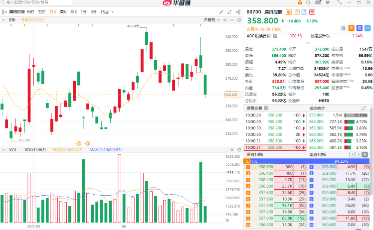Click the 10:00:30 2K trade row
The image size is (374, 230).
click(275, 134)
